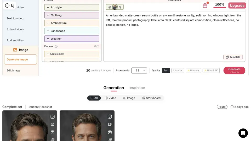This screenshot has width=251, height=141.
Task: Open the chat support bubble
Action: (243, 133)
